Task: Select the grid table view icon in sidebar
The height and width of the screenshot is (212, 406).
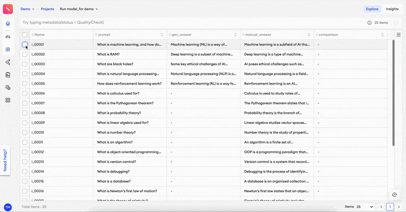Action: pyautogui.click(x=8, y=49)
